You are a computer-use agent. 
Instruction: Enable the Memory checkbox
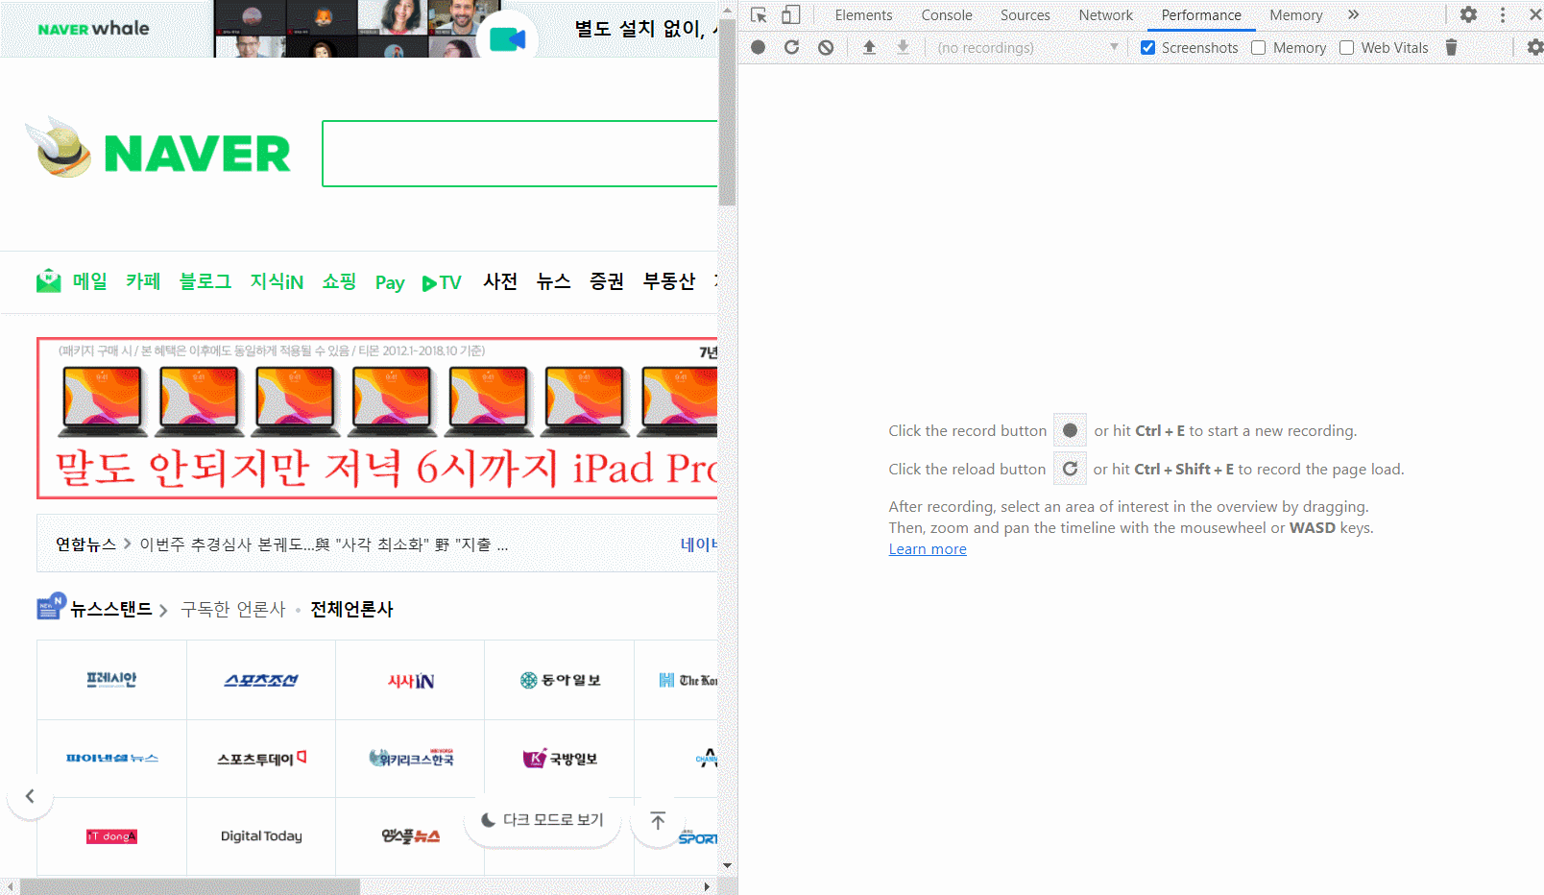1258,48
